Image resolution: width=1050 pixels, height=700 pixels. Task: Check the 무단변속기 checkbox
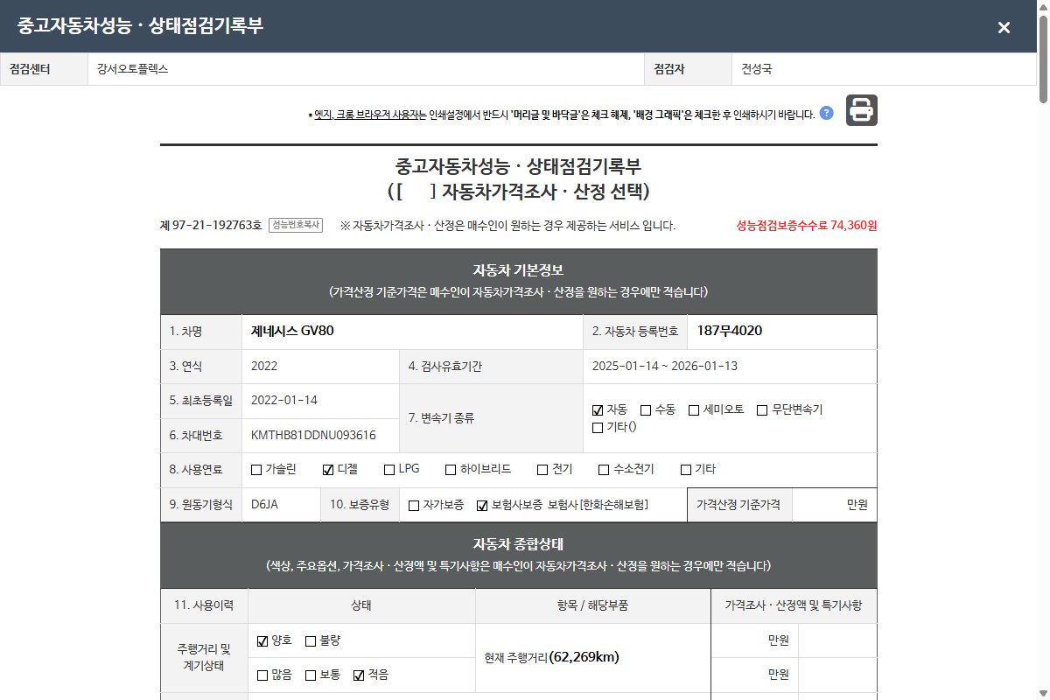coord(762,409)
